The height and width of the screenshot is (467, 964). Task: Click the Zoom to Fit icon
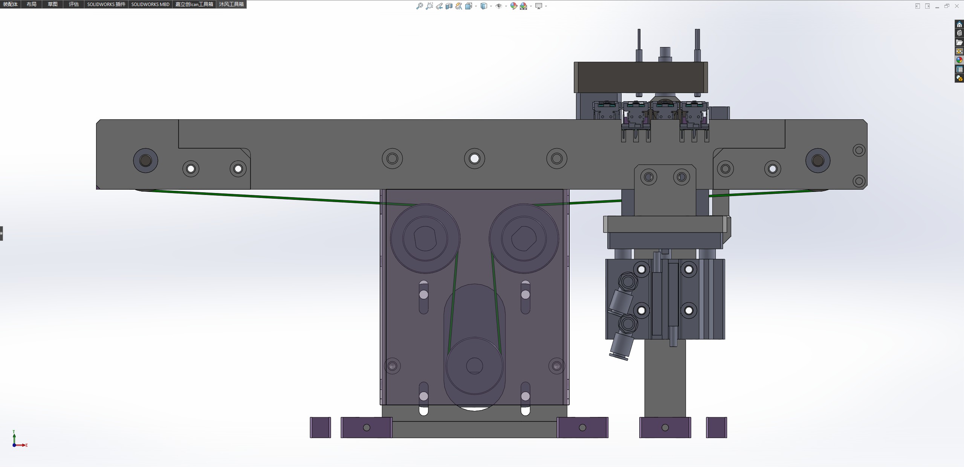[x=419, y=6]
